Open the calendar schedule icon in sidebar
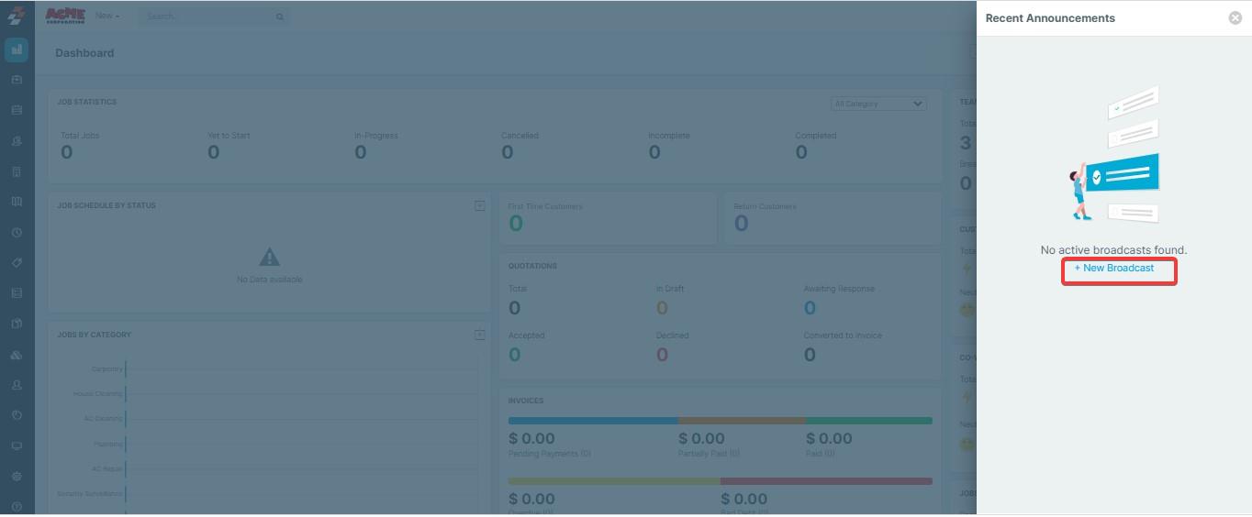Screen dimensions: 1252x517 [17, 110]
